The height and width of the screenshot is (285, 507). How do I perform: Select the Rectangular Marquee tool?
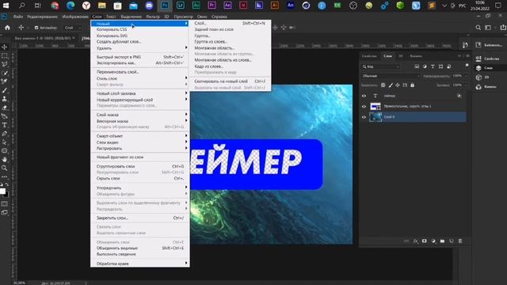(5, 55)
